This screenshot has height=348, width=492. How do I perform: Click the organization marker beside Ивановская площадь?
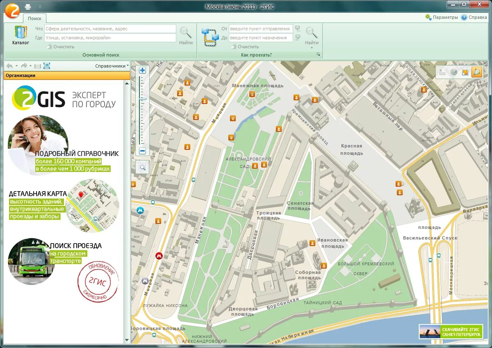point(312,243)
